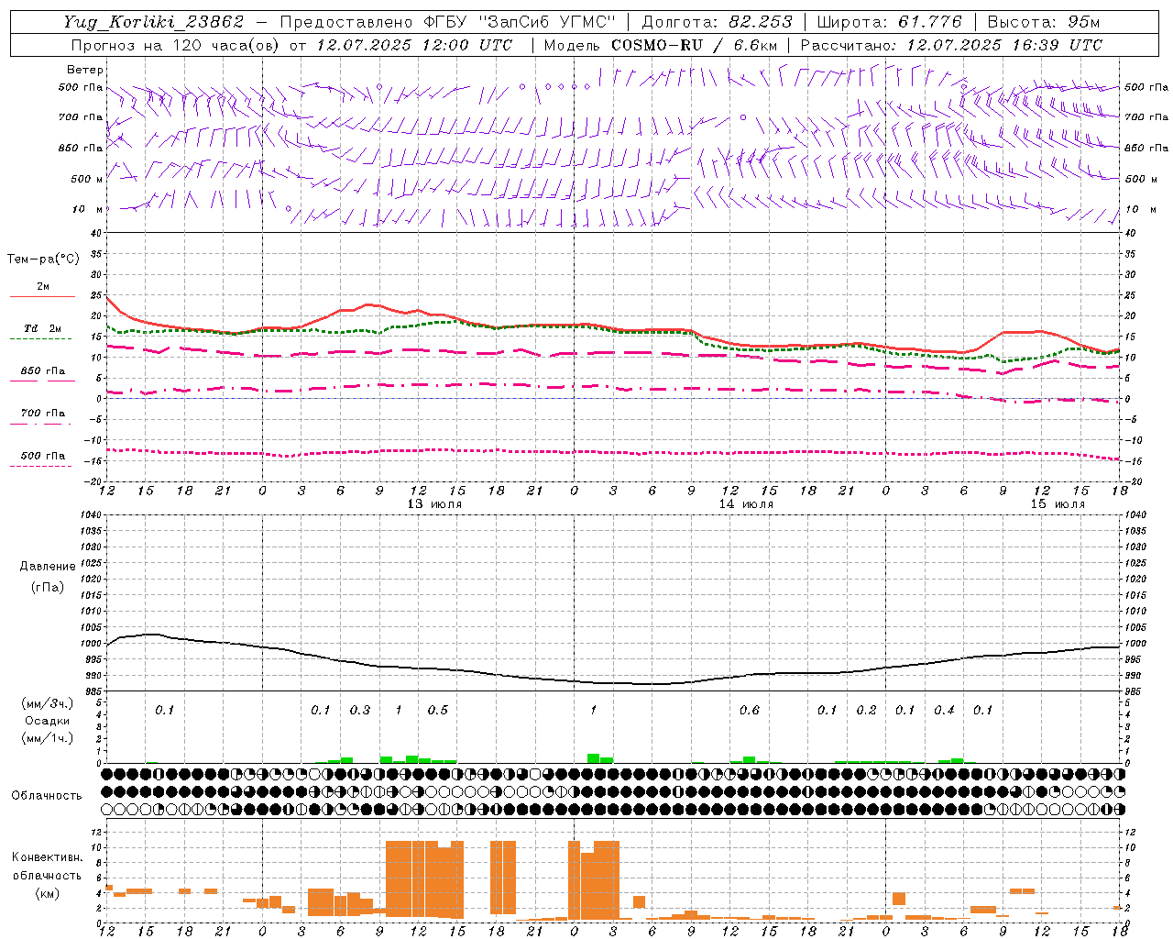The height and width of the screenshot is (939, 1173).
Task: Click the green dotted Td legend line
Action: (x=40, y=339)
